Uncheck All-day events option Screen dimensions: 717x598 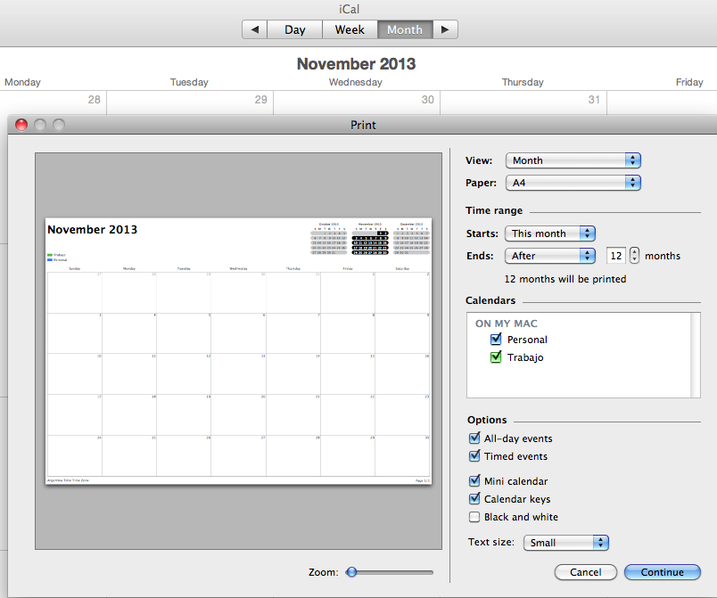474,438
